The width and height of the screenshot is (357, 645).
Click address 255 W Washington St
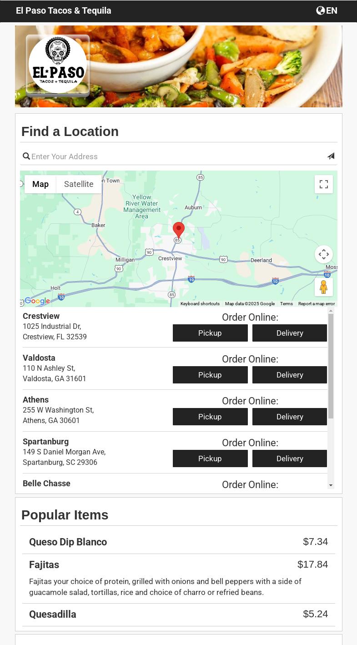click(58, 410)
